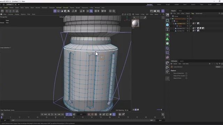Click timeline expand icon at far right
The width and height of the screenshot is (223, 125).
point(163,114)
